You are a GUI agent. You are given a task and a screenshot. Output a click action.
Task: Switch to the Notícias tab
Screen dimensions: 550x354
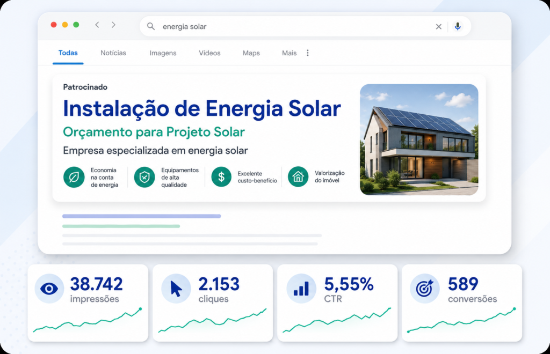pos(113,53)
